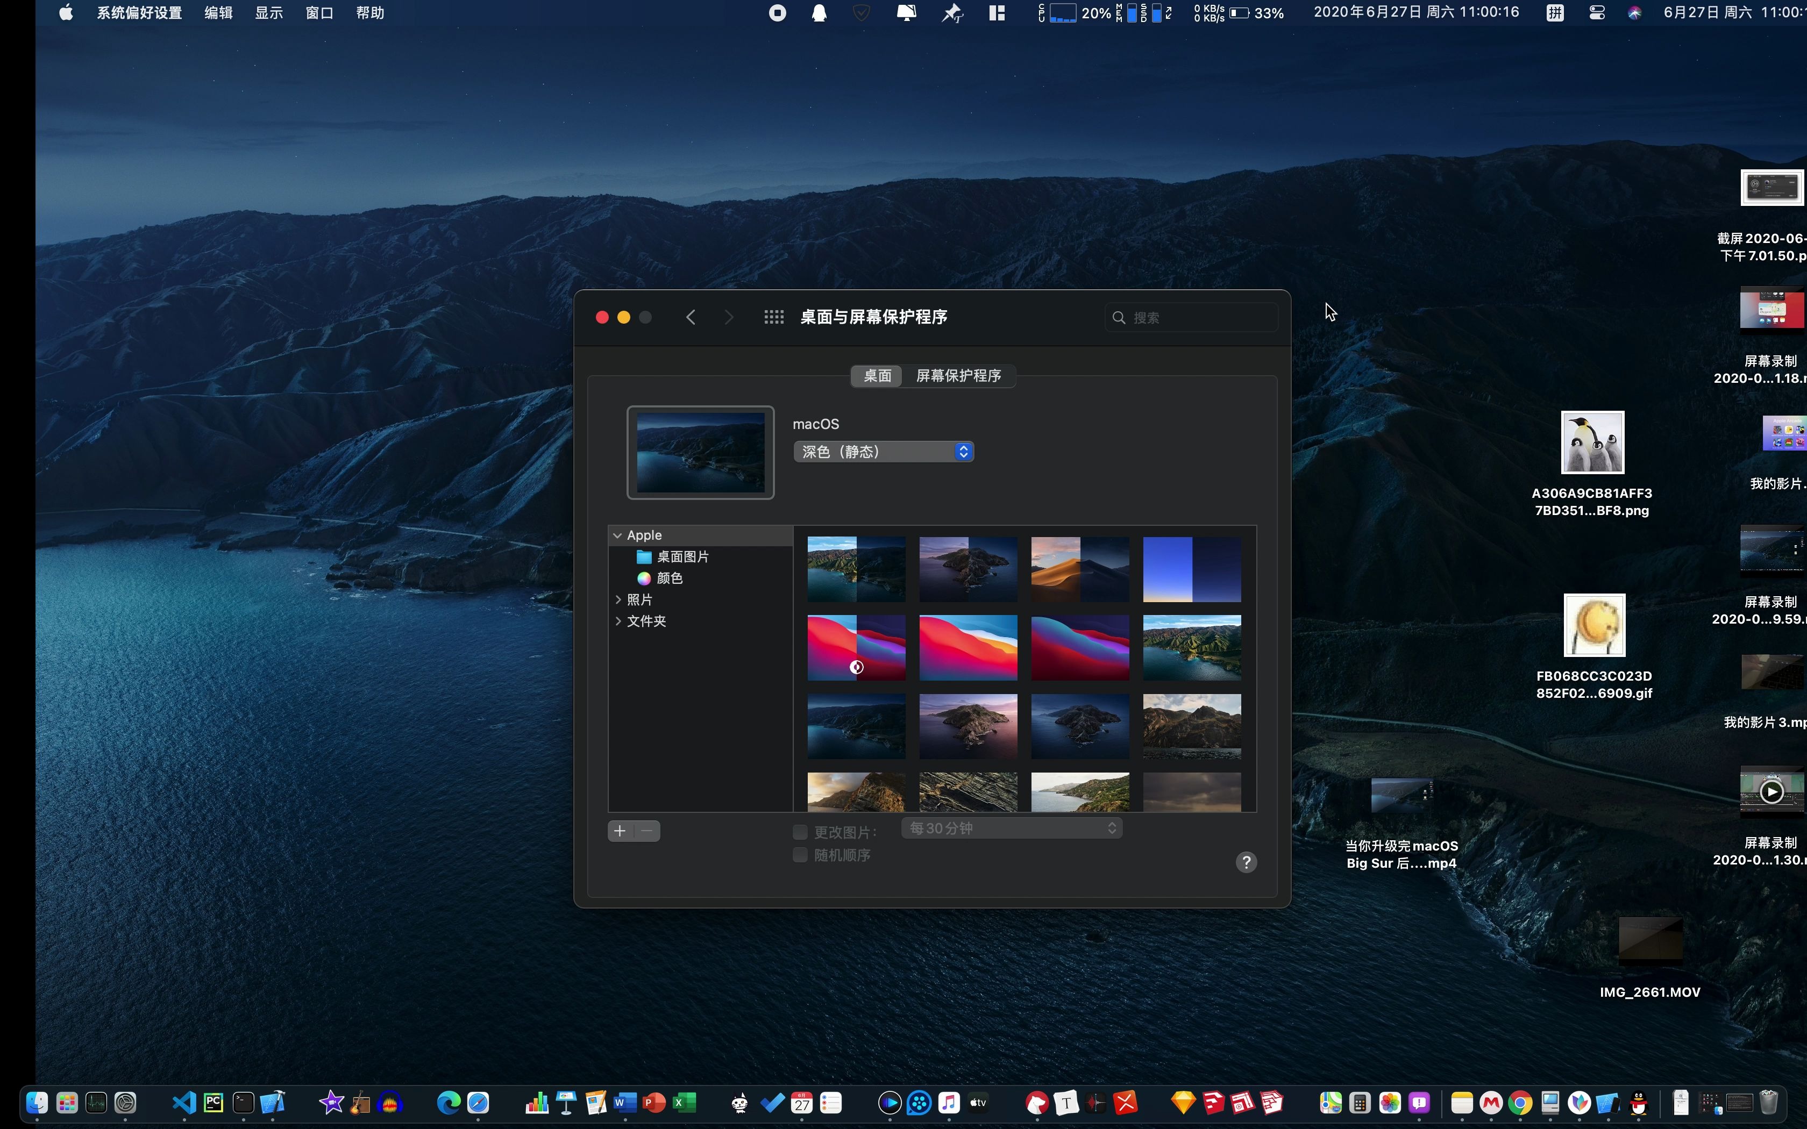Launch Calendar from the Dock

click(x=802, y=1102)
